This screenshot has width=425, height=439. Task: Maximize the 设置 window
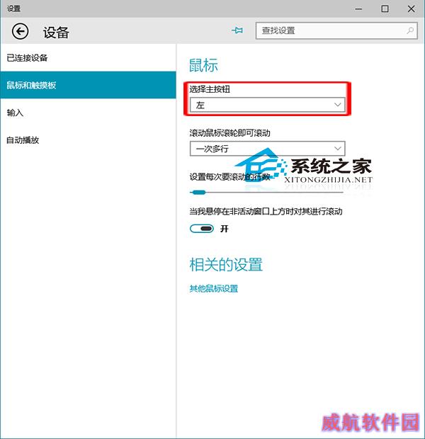pos(385,9)
